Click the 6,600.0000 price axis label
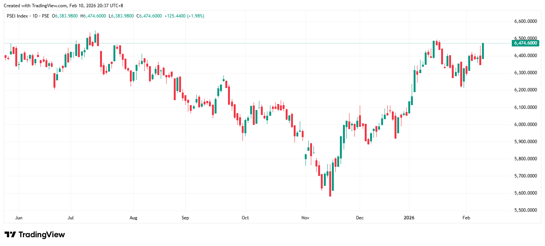 click(x=526, y=21)
